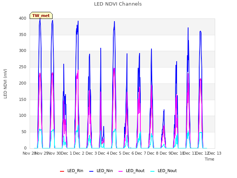
Task: Click the 'LED NDVI Channels' chart title
Action: [118, 4]
